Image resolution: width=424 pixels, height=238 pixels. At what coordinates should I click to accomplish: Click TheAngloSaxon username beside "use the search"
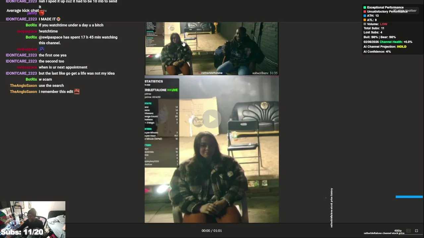coord(23,86)
